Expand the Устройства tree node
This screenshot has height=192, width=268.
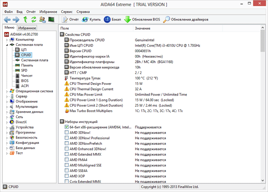pos(7,127)
